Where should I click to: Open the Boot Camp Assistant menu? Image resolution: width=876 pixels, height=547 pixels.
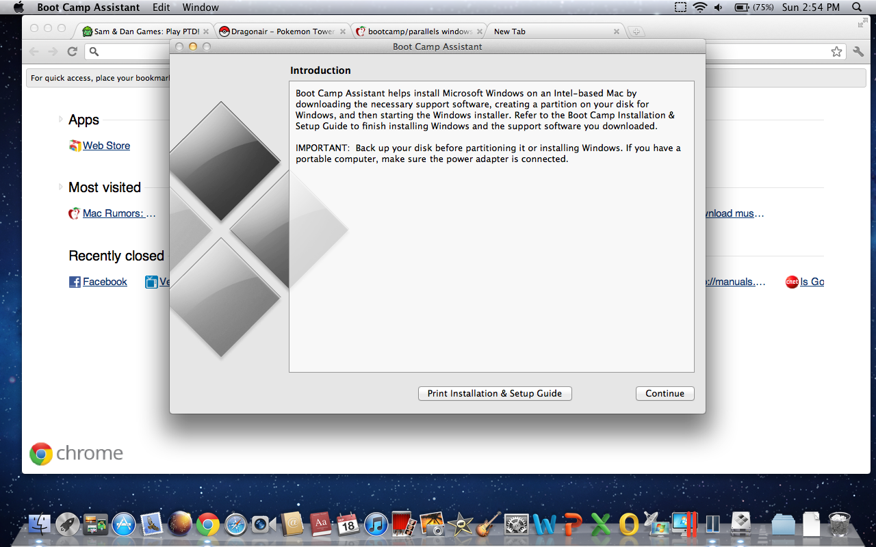click(x=88, y=8)
